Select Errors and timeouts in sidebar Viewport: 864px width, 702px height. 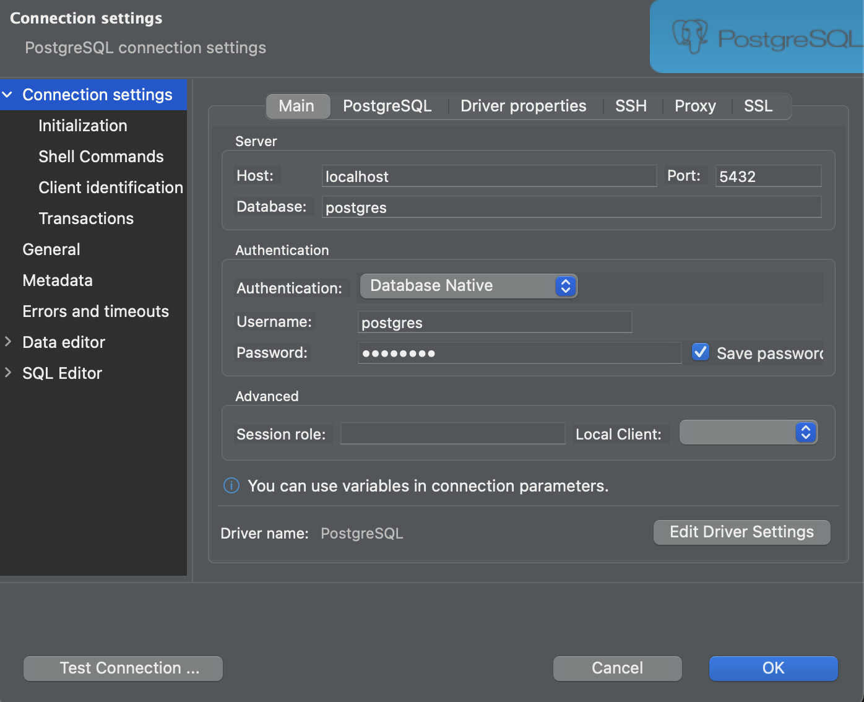tap(93, 311)
